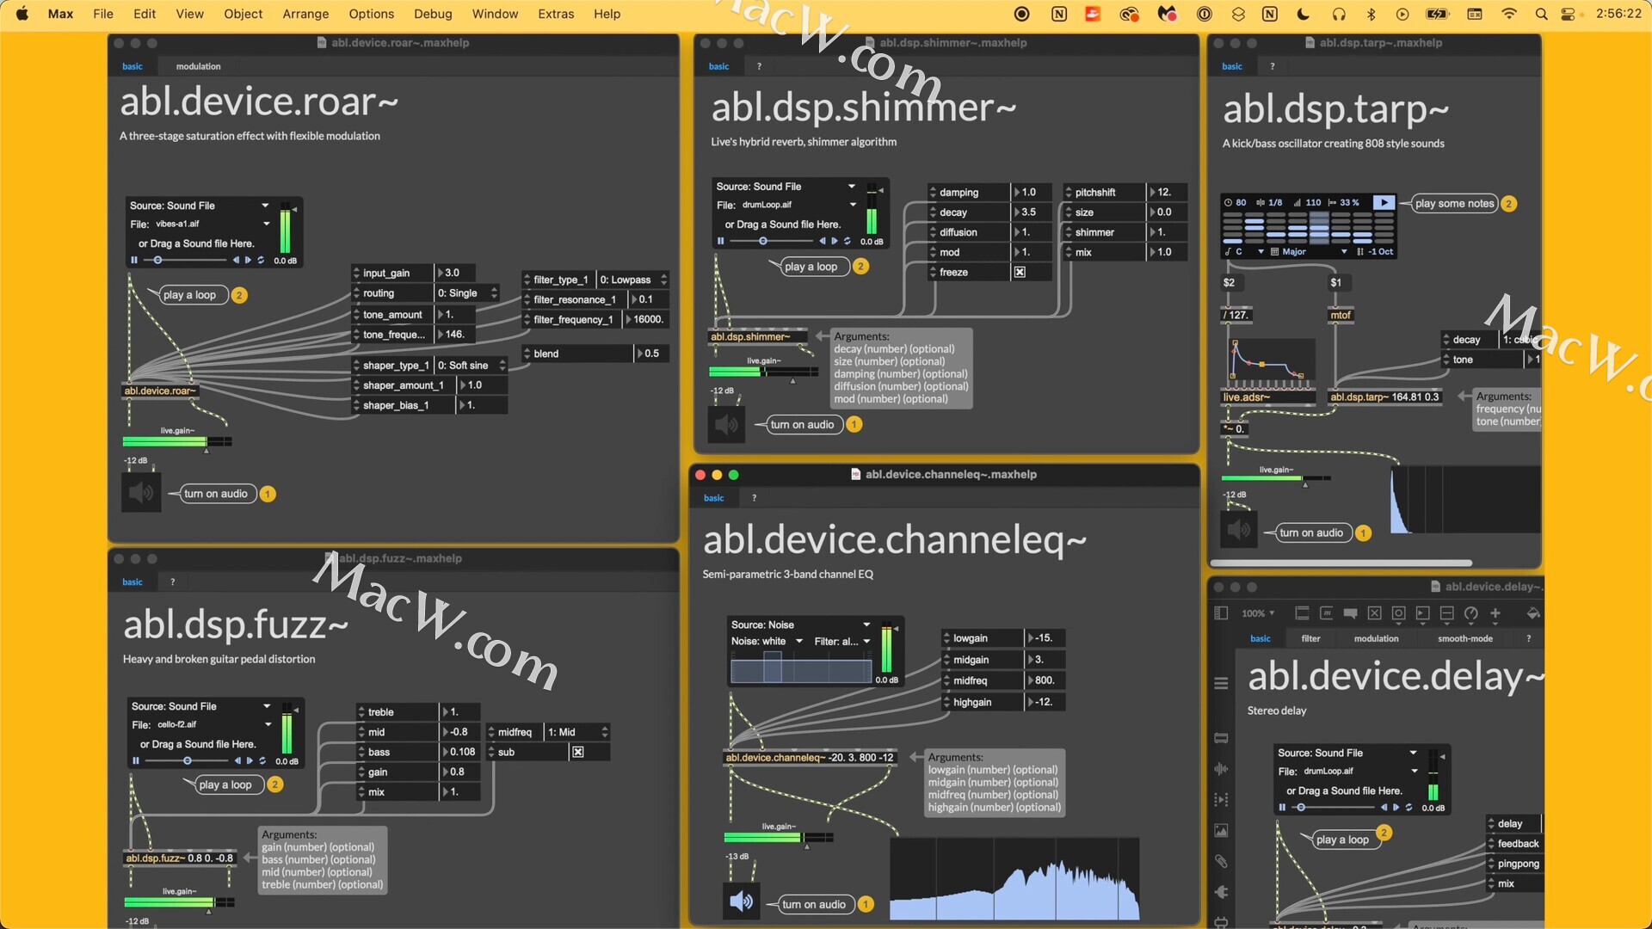Open the Extras menu
This screenshot has height=929, width=1652.
pos(556,14)
